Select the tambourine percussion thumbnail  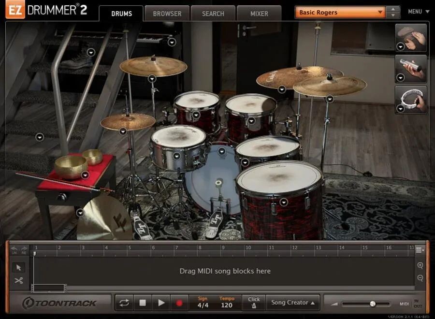pos(411,100)
